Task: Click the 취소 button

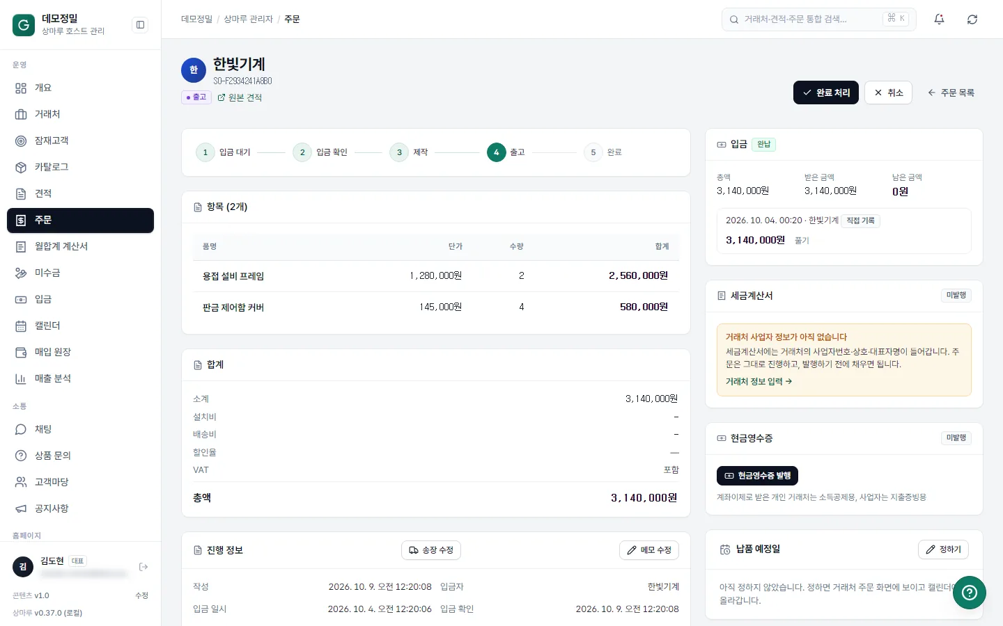Action: click(888, 93)
